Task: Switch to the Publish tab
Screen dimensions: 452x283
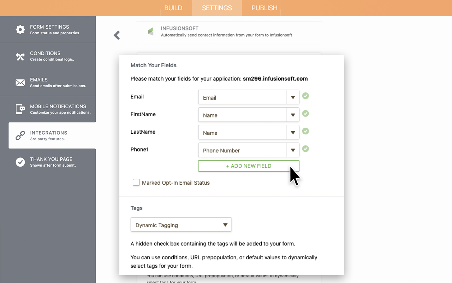Action: 264,8
